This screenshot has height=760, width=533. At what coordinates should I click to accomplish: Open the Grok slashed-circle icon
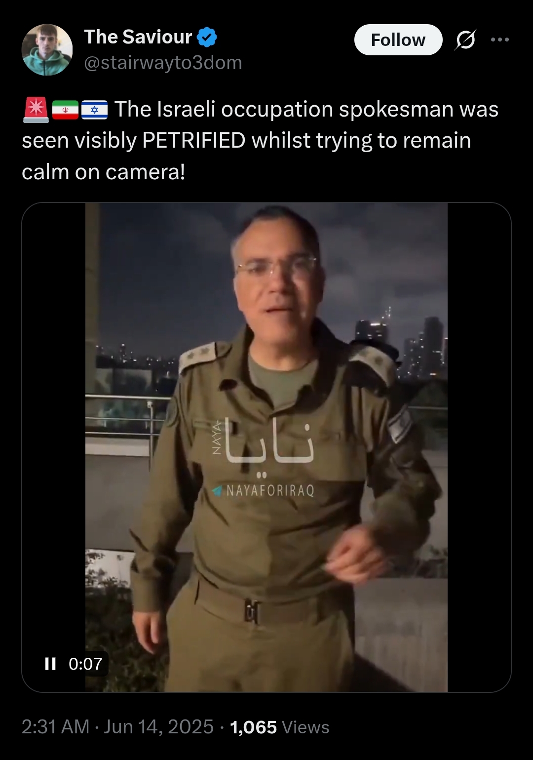point(465,40)
